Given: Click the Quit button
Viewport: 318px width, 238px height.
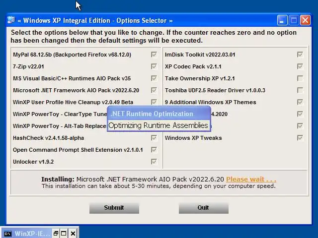Looking at the screenshot, I should (x=204, y=208).
